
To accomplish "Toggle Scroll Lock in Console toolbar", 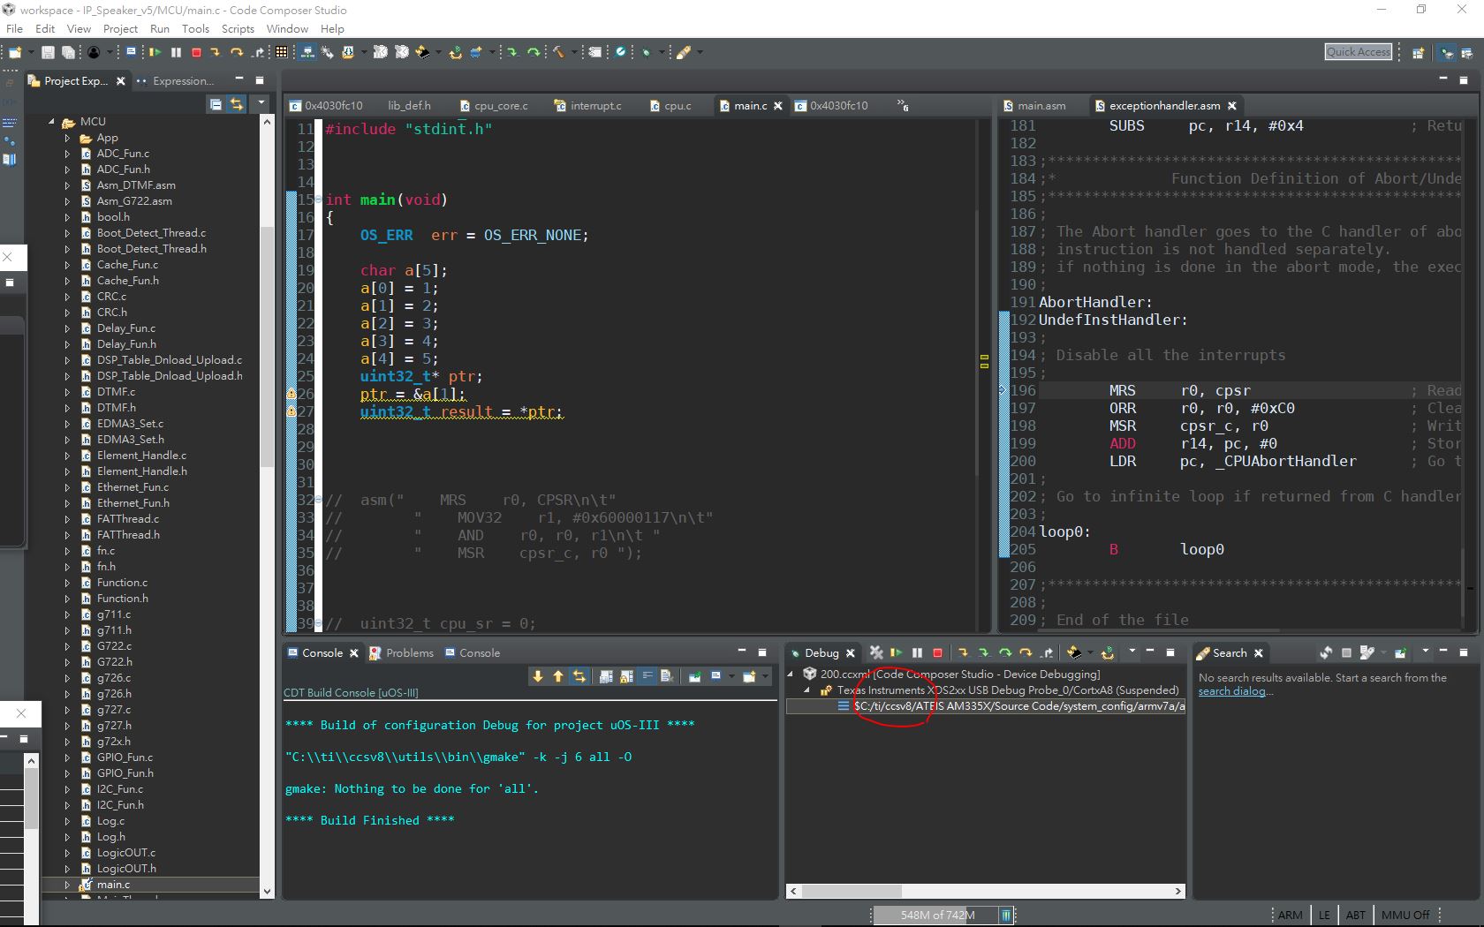I will click(x=626, y=676).
